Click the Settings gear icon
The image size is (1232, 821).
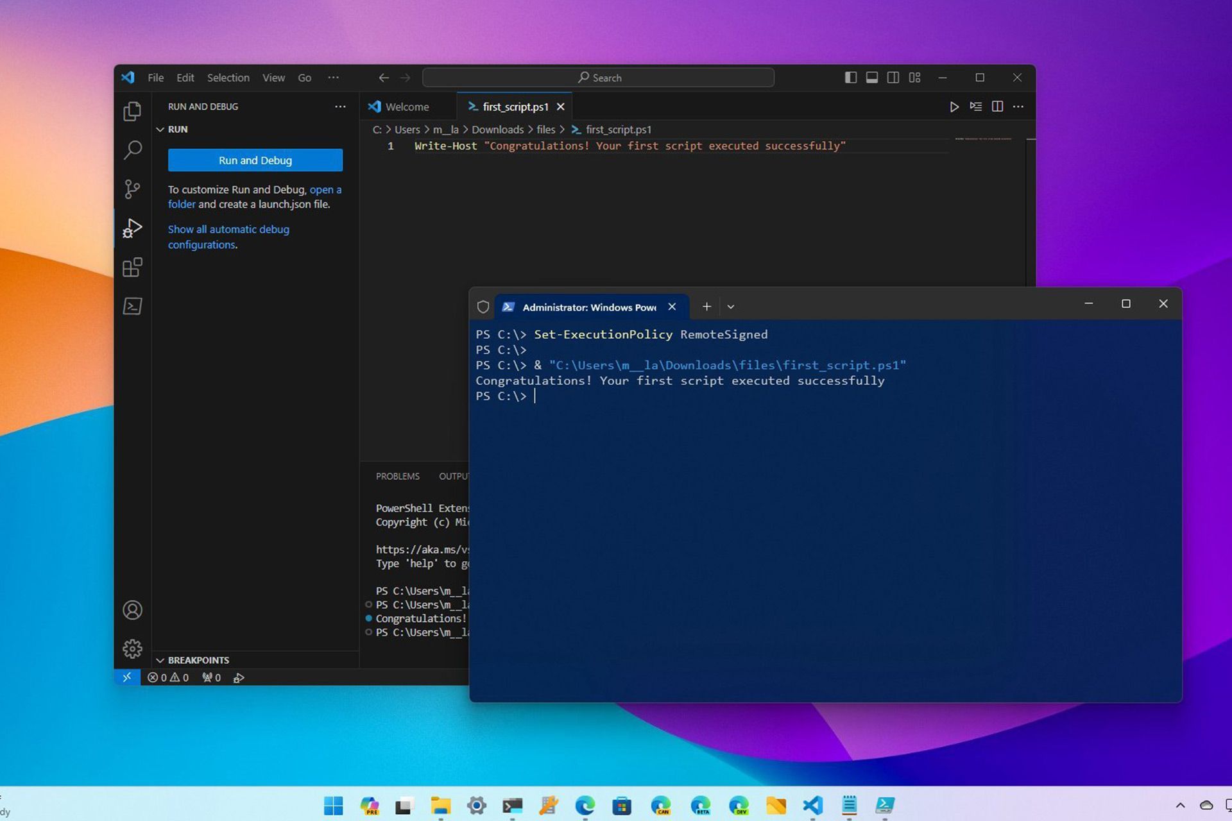click(x=131, y=648)
